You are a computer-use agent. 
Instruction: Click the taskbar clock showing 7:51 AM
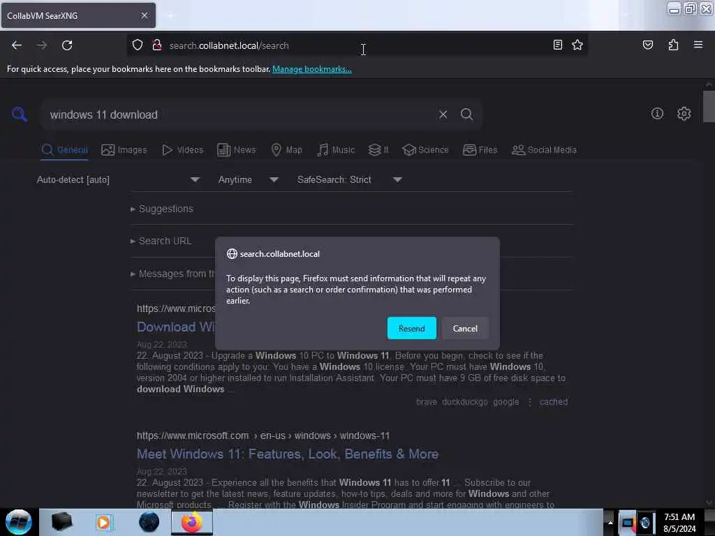point(679,522)
